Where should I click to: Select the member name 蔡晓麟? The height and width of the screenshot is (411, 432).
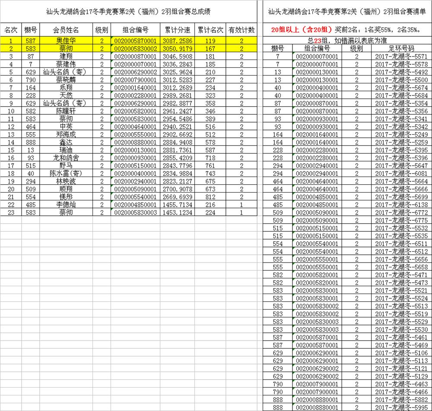(x=66, y=79)
